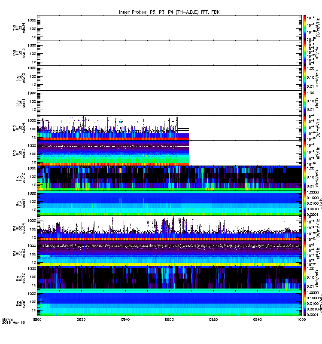
Task: Select the 0900 time tick label
Action: tap(169, 319)
